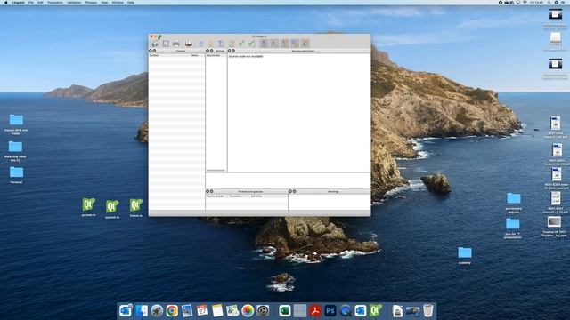The height and width of the screenshot is (320, 570).
Task: Click the Save icon in Linguist toolbar
Action: tap(166, 44)
